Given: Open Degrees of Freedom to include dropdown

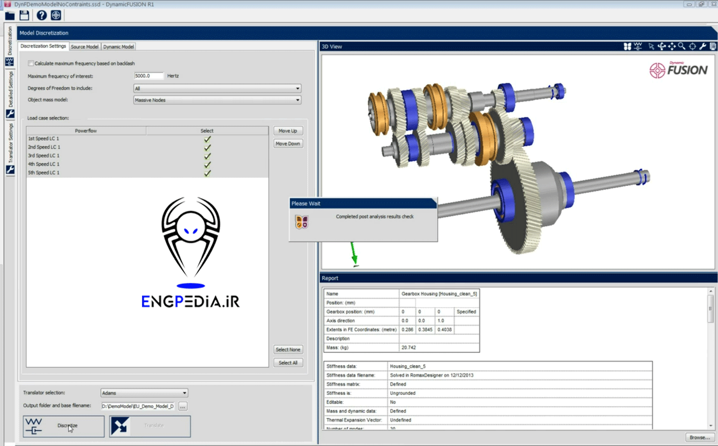Looking at the screenshot, I should (217, 88).
